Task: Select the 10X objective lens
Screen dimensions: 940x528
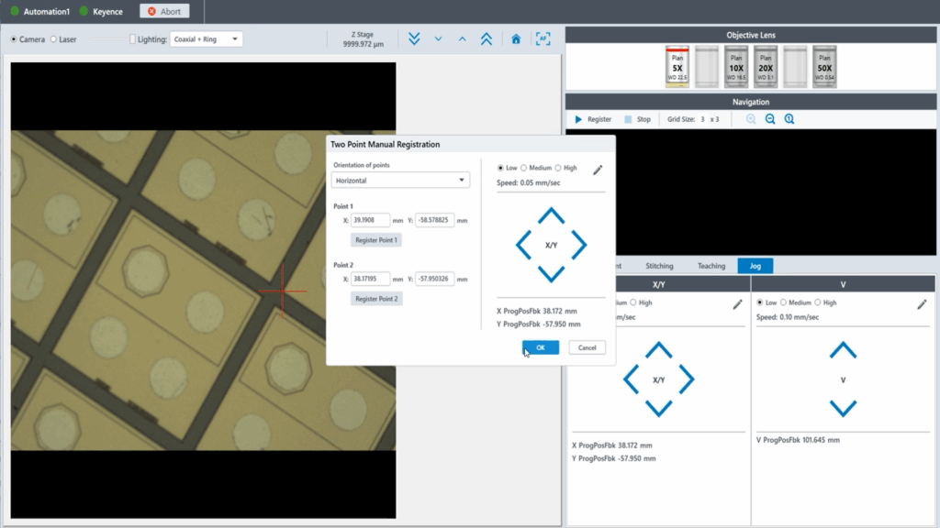Action: pos(736,67)
